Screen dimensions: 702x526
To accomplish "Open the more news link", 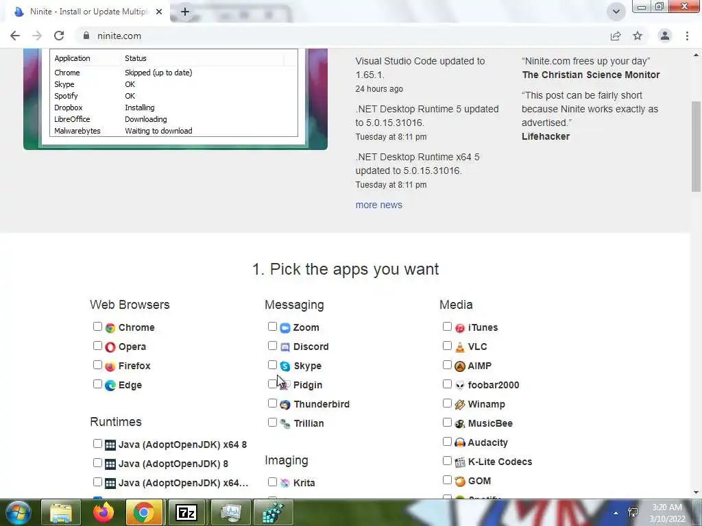I will tap(378, 205).
